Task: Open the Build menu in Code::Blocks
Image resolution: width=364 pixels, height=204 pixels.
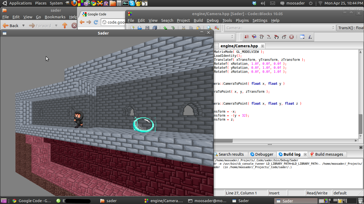Action: pyautogui.click(x=198, y=20)
